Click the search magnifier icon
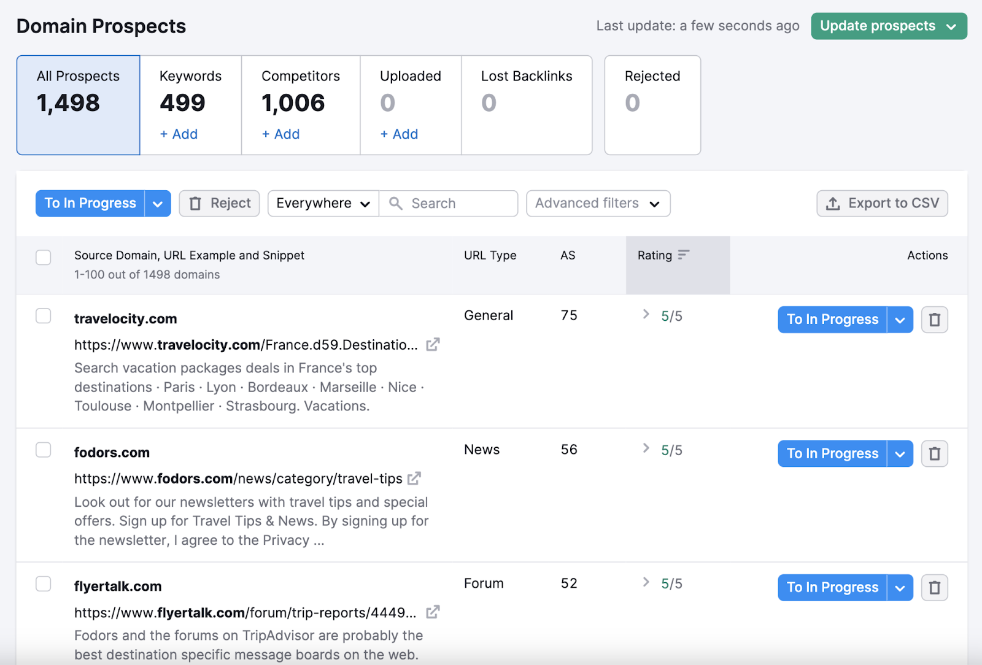The height and width of the screenshot is (665, 982). pyautogui.click(x=396, y=203)
